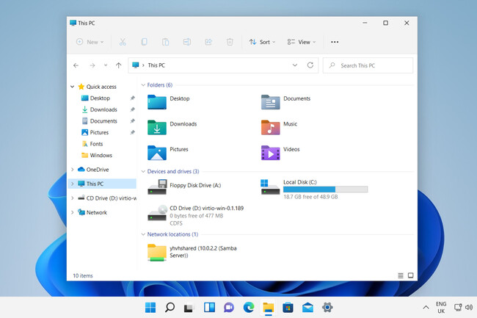Open Microsoft Edge from the taskbar

247,307
